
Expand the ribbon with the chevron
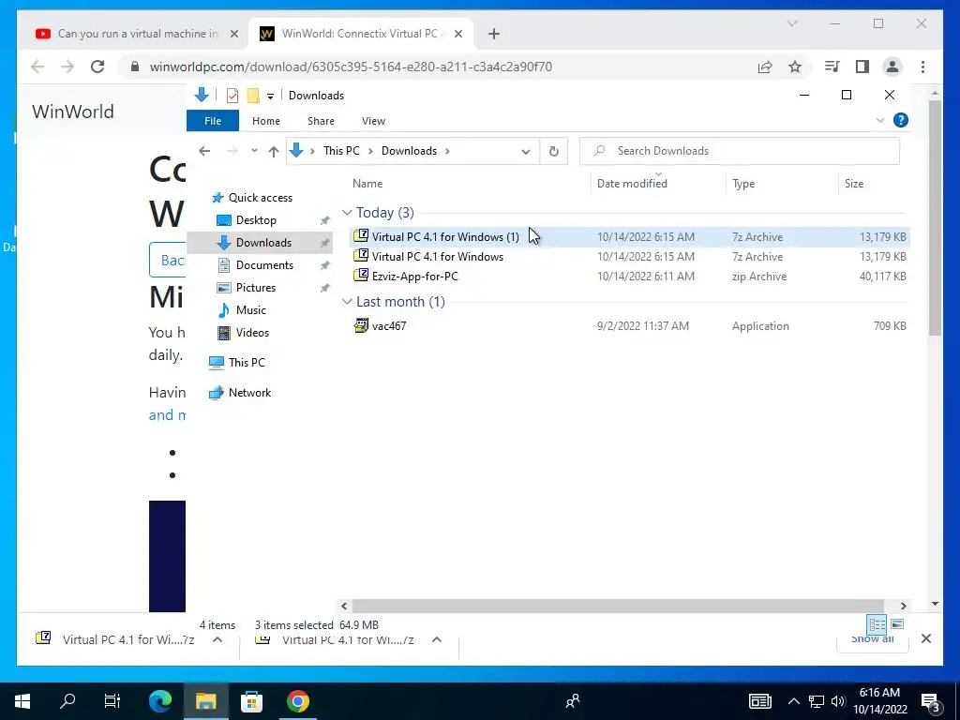click(x=879, y=120)
